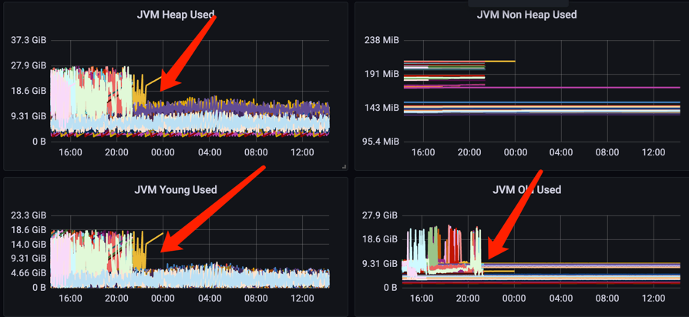Viewport: 689px width, 317px height.
Task: Click the 14.0 GiB label in JVM Young Used
Action: (x=29, y=244)
